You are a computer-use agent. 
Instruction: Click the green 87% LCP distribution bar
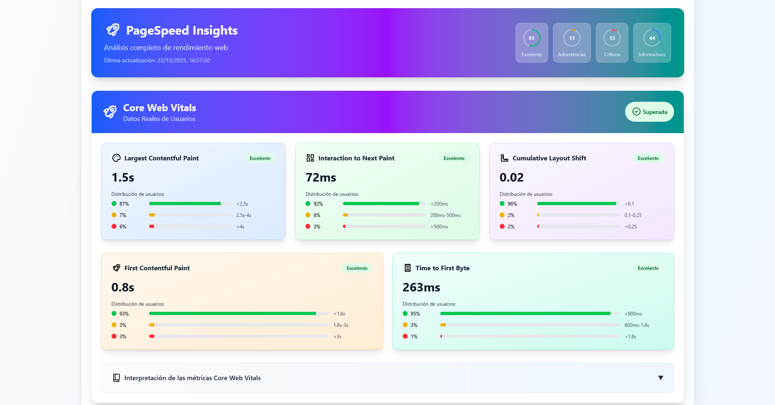click(185, 204)
